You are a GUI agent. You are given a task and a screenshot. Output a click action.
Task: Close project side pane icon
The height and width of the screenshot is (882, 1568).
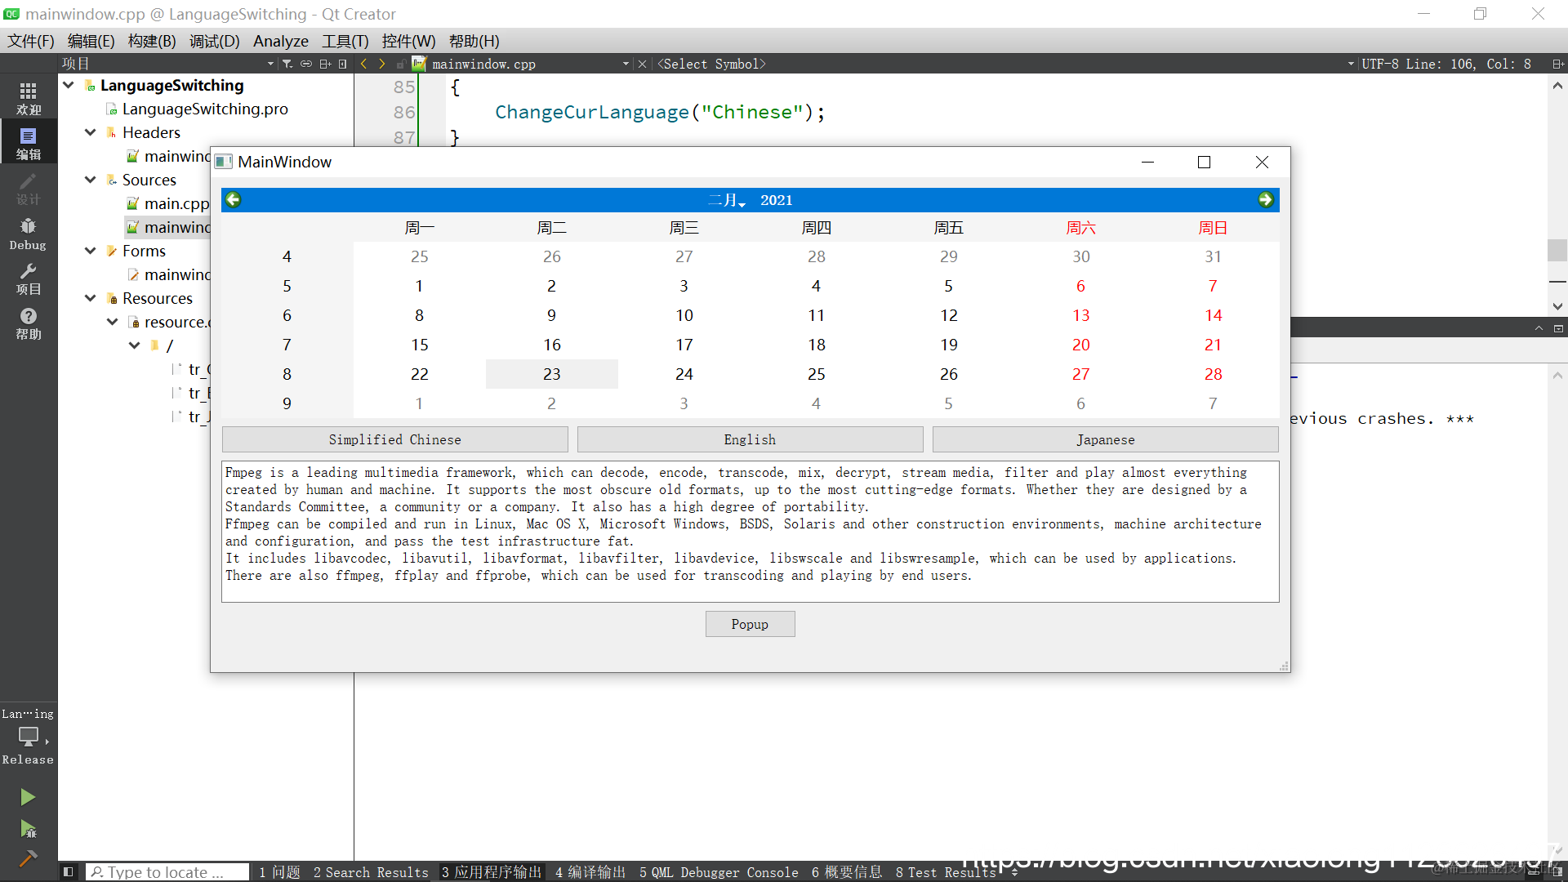click(343, 64)
